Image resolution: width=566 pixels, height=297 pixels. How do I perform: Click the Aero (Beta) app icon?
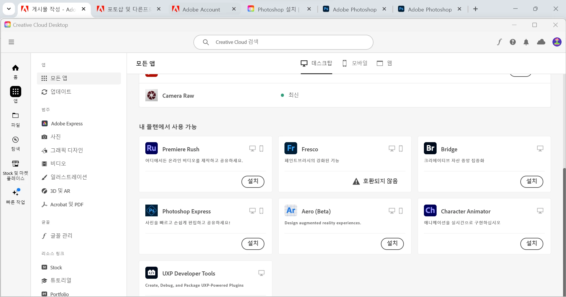[x=291, y=210]
